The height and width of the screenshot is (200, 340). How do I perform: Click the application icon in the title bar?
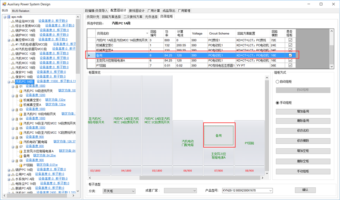coord(4,4)
